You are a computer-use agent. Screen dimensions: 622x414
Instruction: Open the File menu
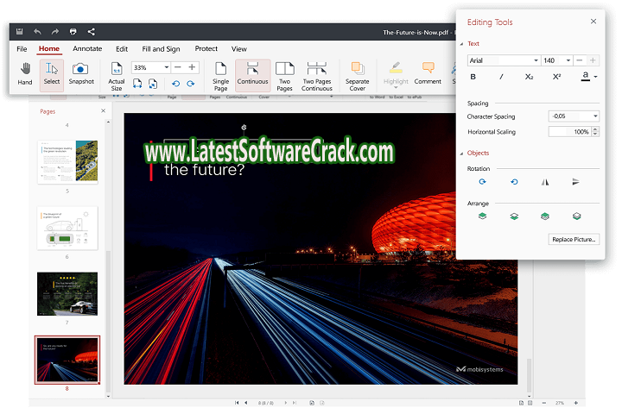coord(22,49)
